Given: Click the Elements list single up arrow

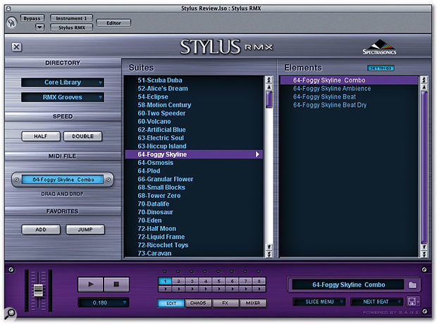Looking at the screenshot, I should coord(424,87).
